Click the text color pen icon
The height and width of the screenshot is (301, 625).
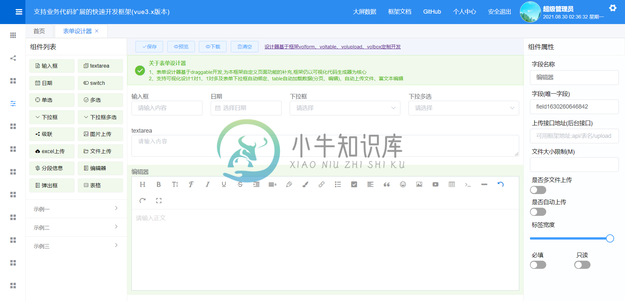[289, 185]
